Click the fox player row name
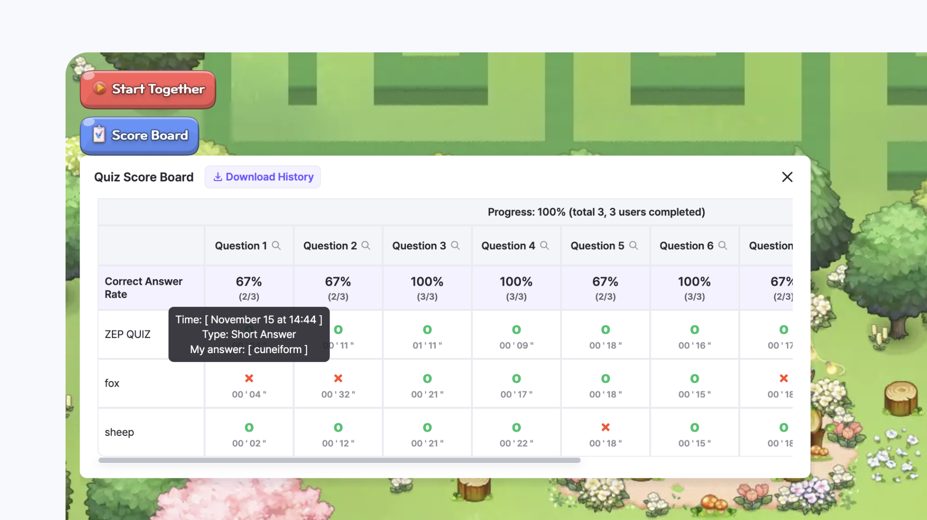This screenshot has height=520, width=927. pos(112,383)
